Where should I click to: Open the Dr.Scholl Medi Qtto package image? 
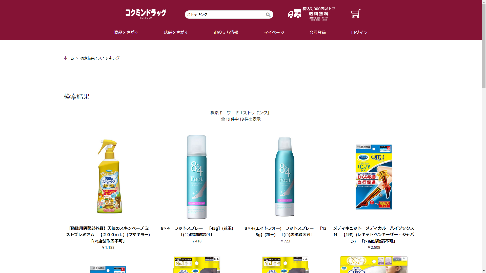(374, 177)
